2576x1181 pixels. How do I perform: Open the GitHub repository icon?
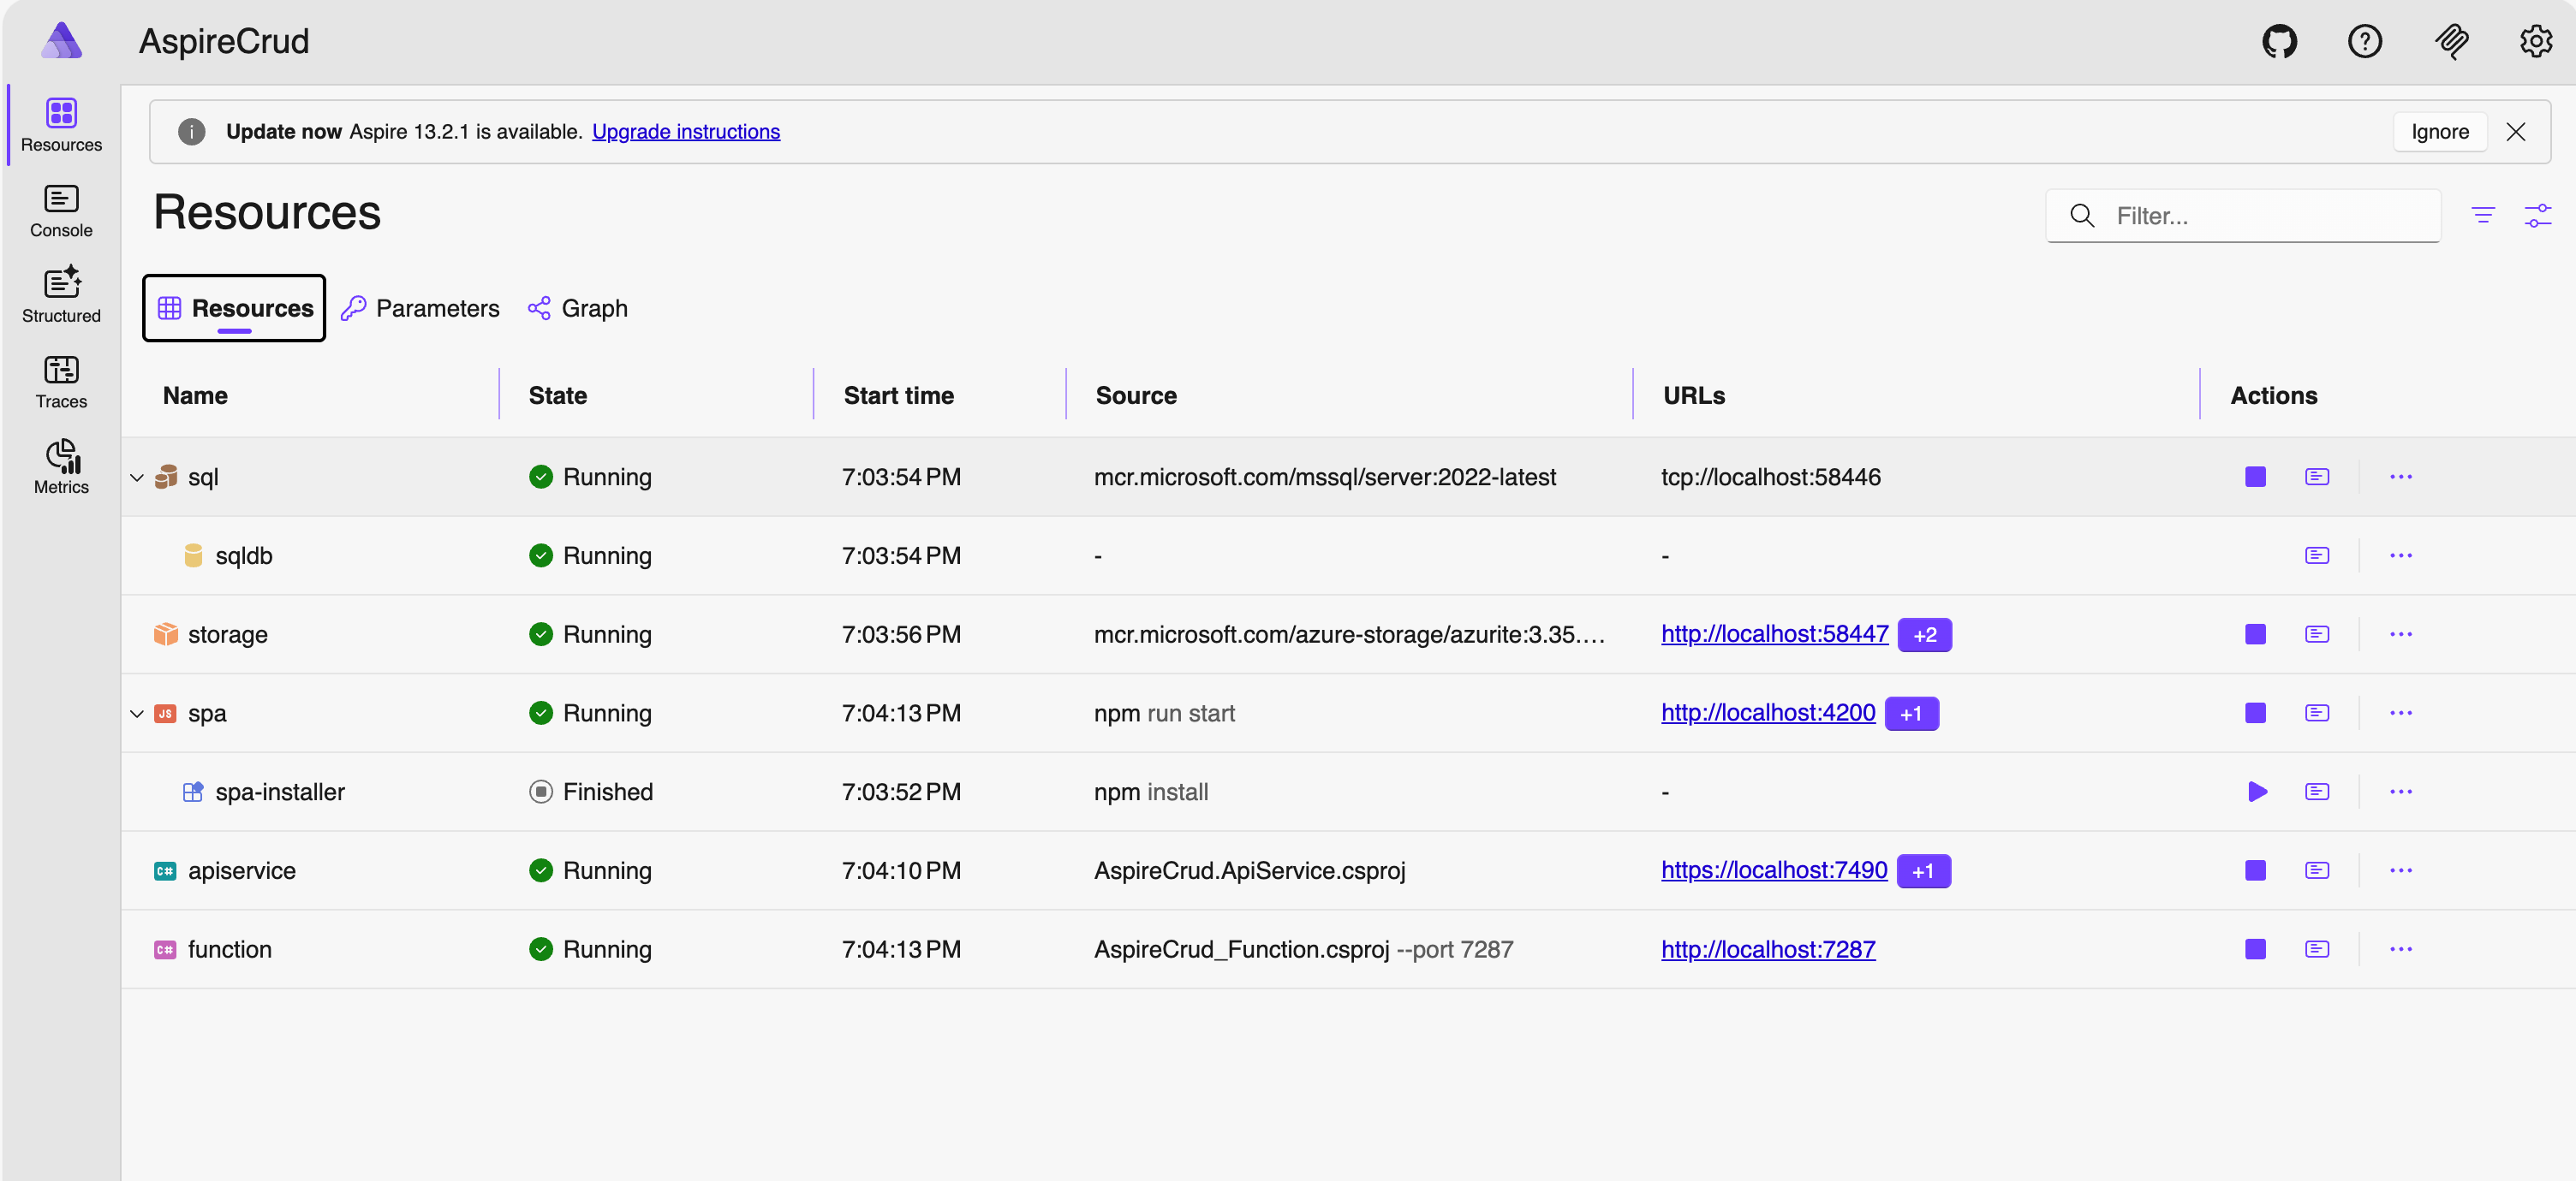pos(2279,42)
